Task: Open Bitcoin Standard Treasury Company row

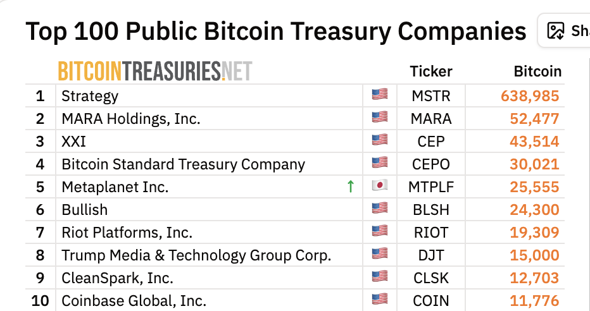Action: [x=183, y=164]
